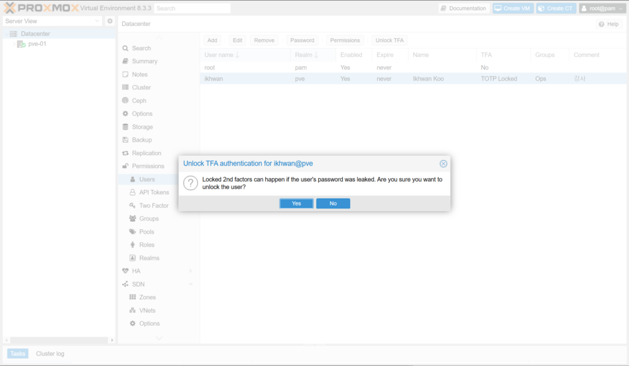The width and height of the screenshot is (629, 366).
Task: Click the Proxmox logo icon
Action: 10,8
